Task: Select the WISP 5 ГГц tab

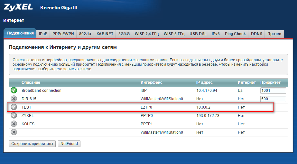Action: point(174,34)
